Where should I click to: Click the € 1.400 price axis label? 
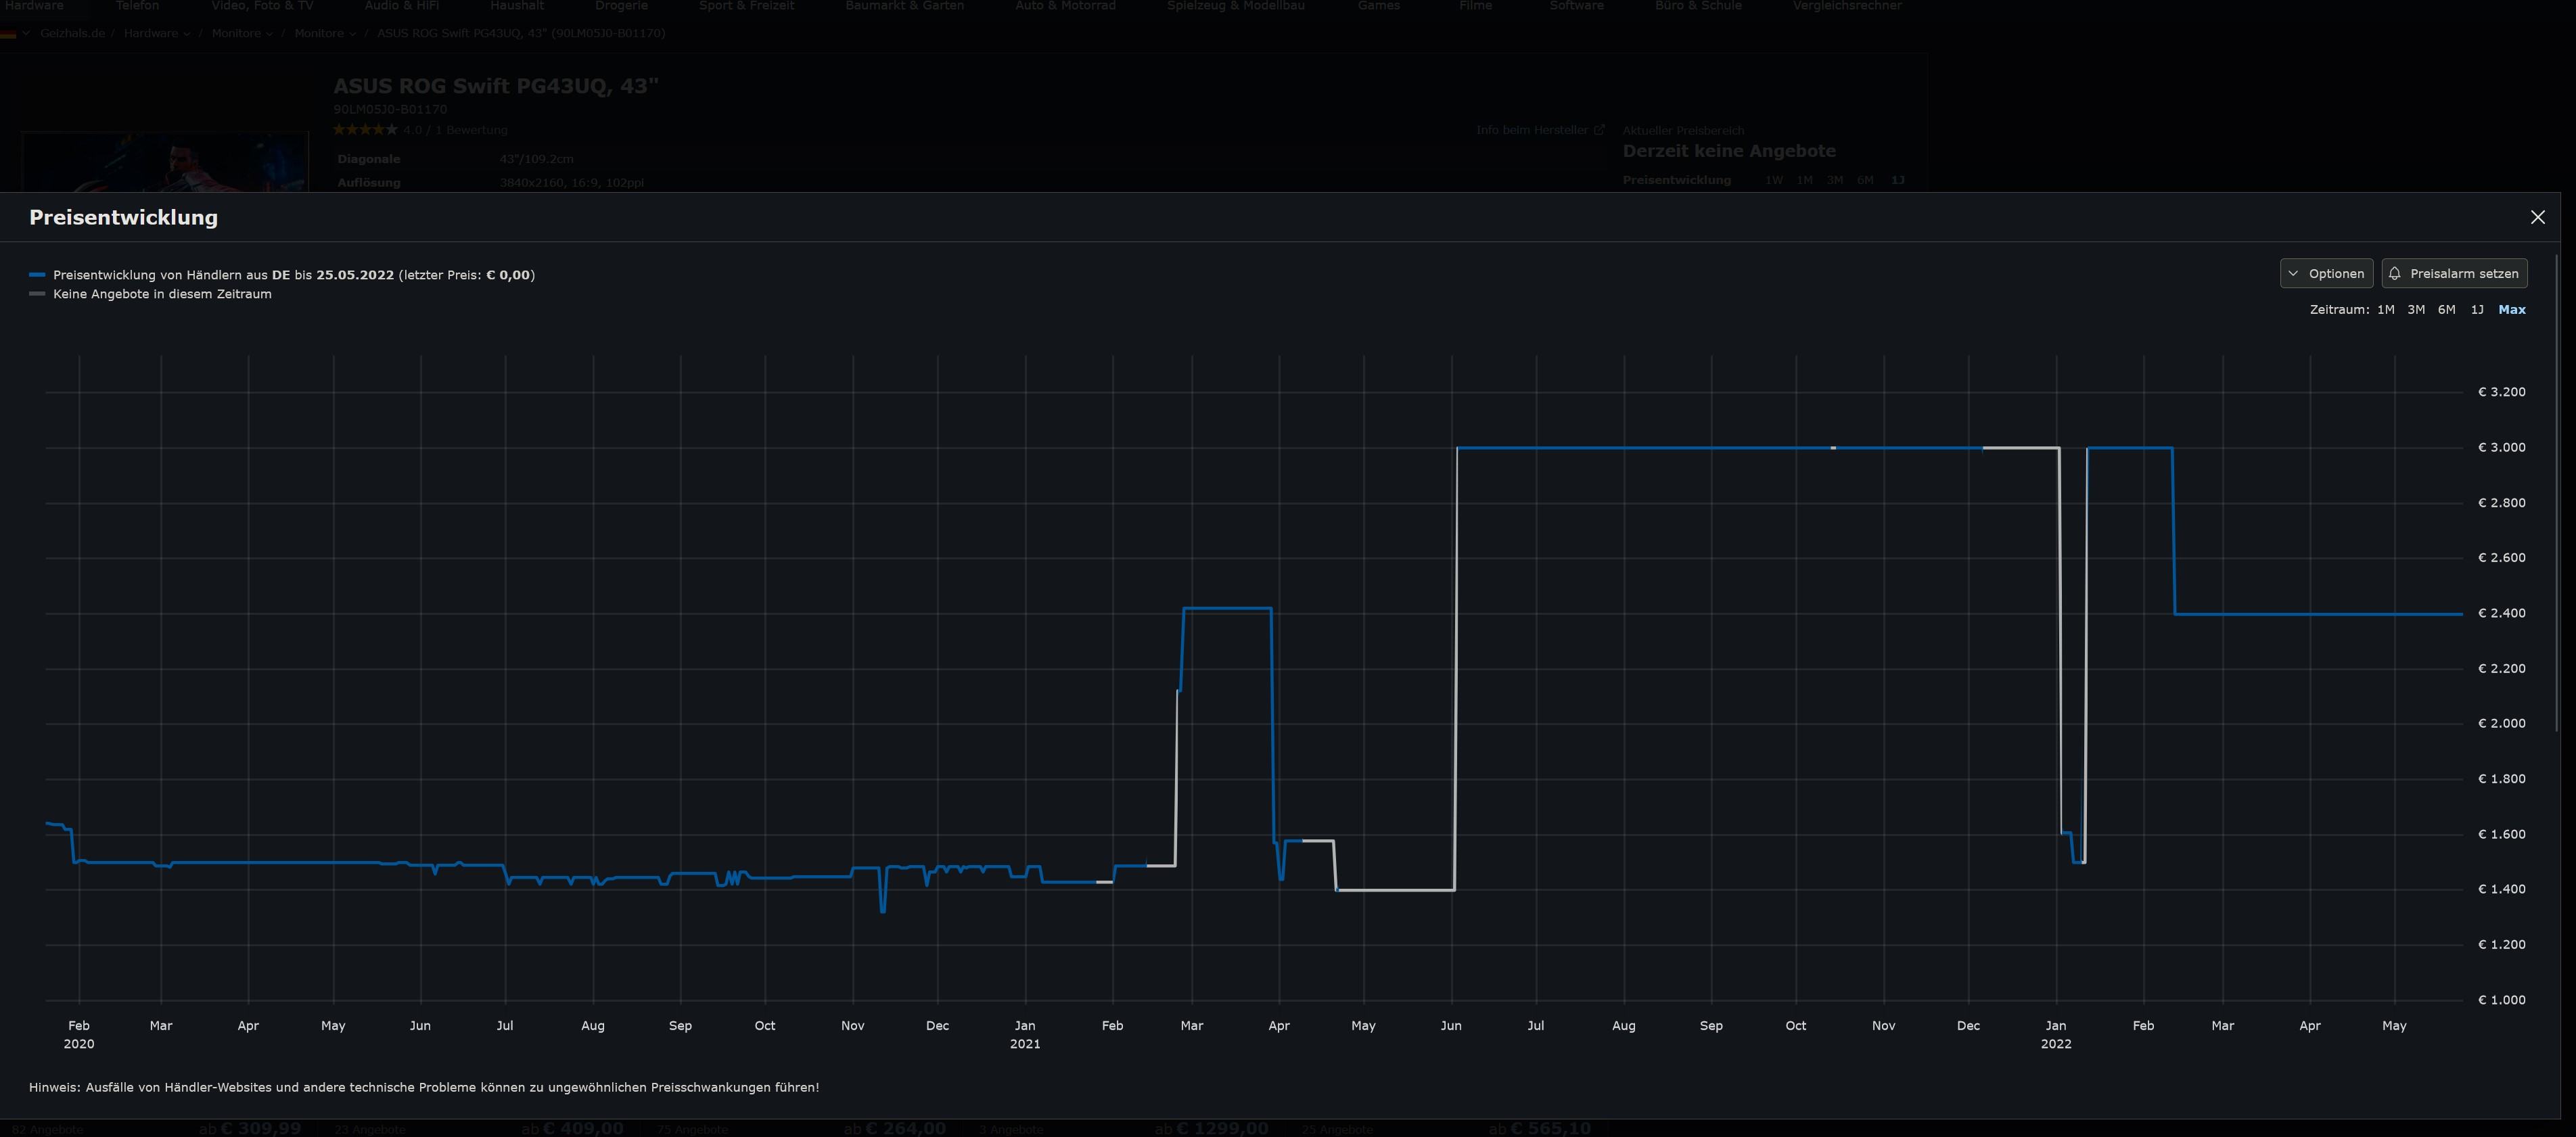pos(2501,889)
